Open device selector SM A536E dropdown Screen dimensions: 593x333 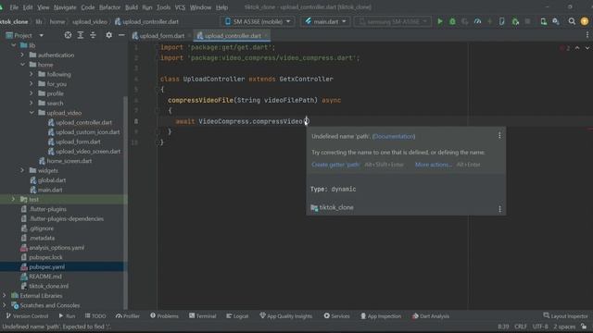click(x=258, y=21)
